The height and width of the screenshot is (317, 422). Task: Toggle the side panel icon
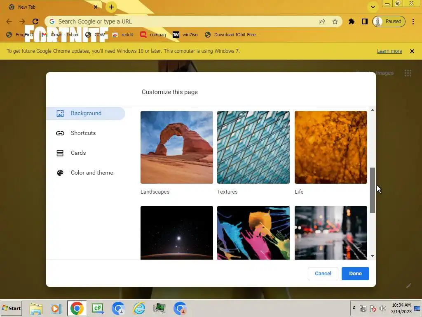tap(364, 21)
